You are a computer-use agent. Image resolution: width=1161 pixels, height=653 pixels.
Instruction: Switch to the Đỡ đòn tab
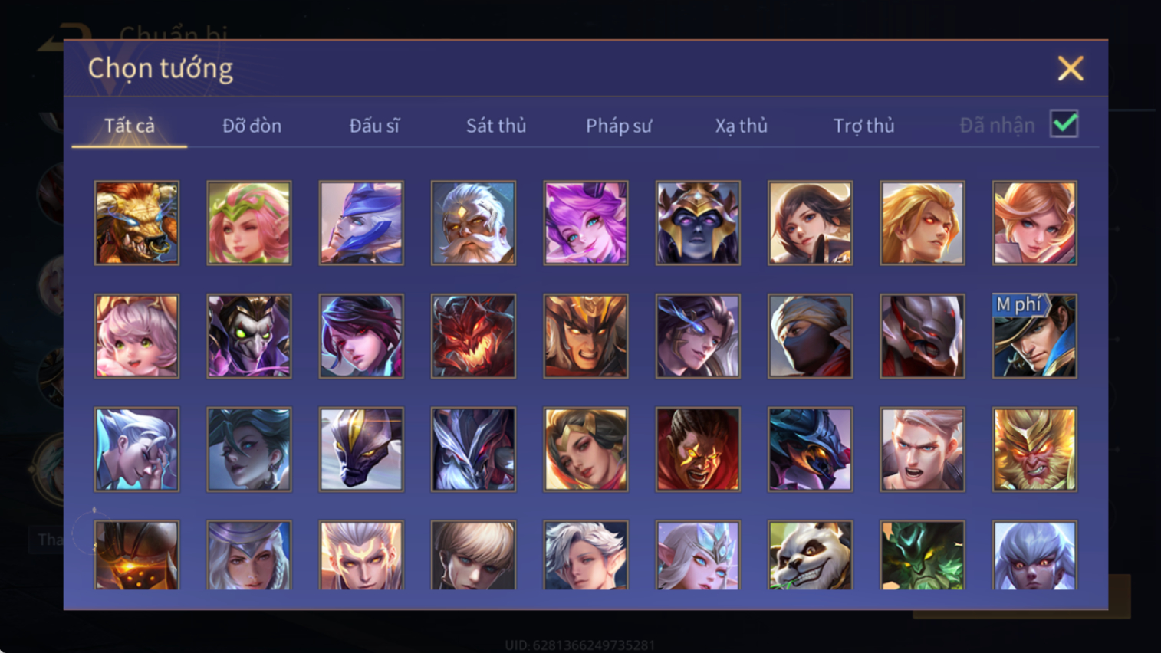coord(252,126)
